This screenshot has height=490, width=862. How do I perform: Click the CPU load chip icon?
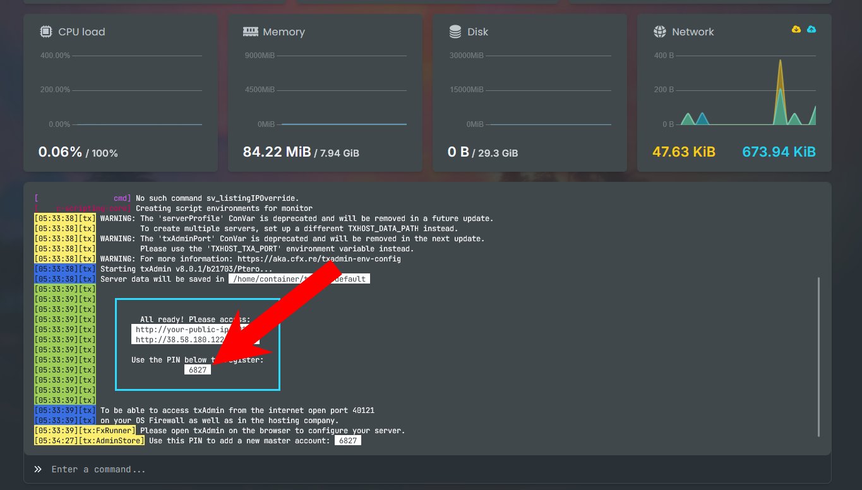tap(45, 32)
